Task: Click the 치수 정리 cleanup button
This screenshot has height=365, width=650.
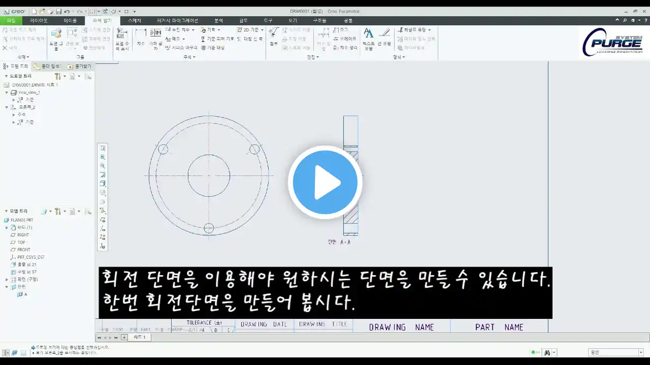Action: (345, 47)
